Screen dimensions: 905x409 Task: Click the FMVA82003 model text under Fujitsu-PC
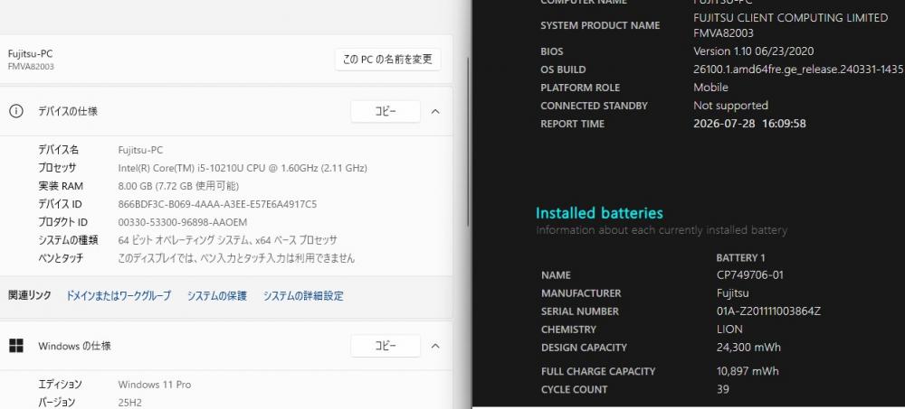(x=31, y=66)
